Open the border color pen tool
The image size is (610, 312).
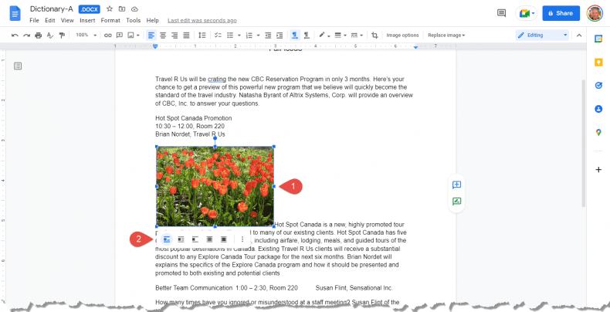(x=324, y=36)
